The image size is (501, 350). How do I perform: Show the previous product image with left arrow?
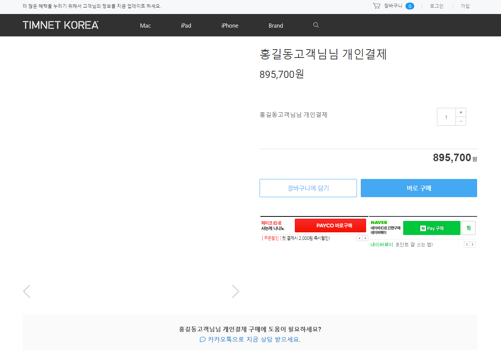coord(27,291)
